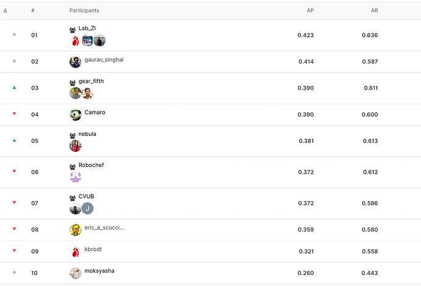Open gaurav_singhal's profile avatar

[x=76, y=62]
